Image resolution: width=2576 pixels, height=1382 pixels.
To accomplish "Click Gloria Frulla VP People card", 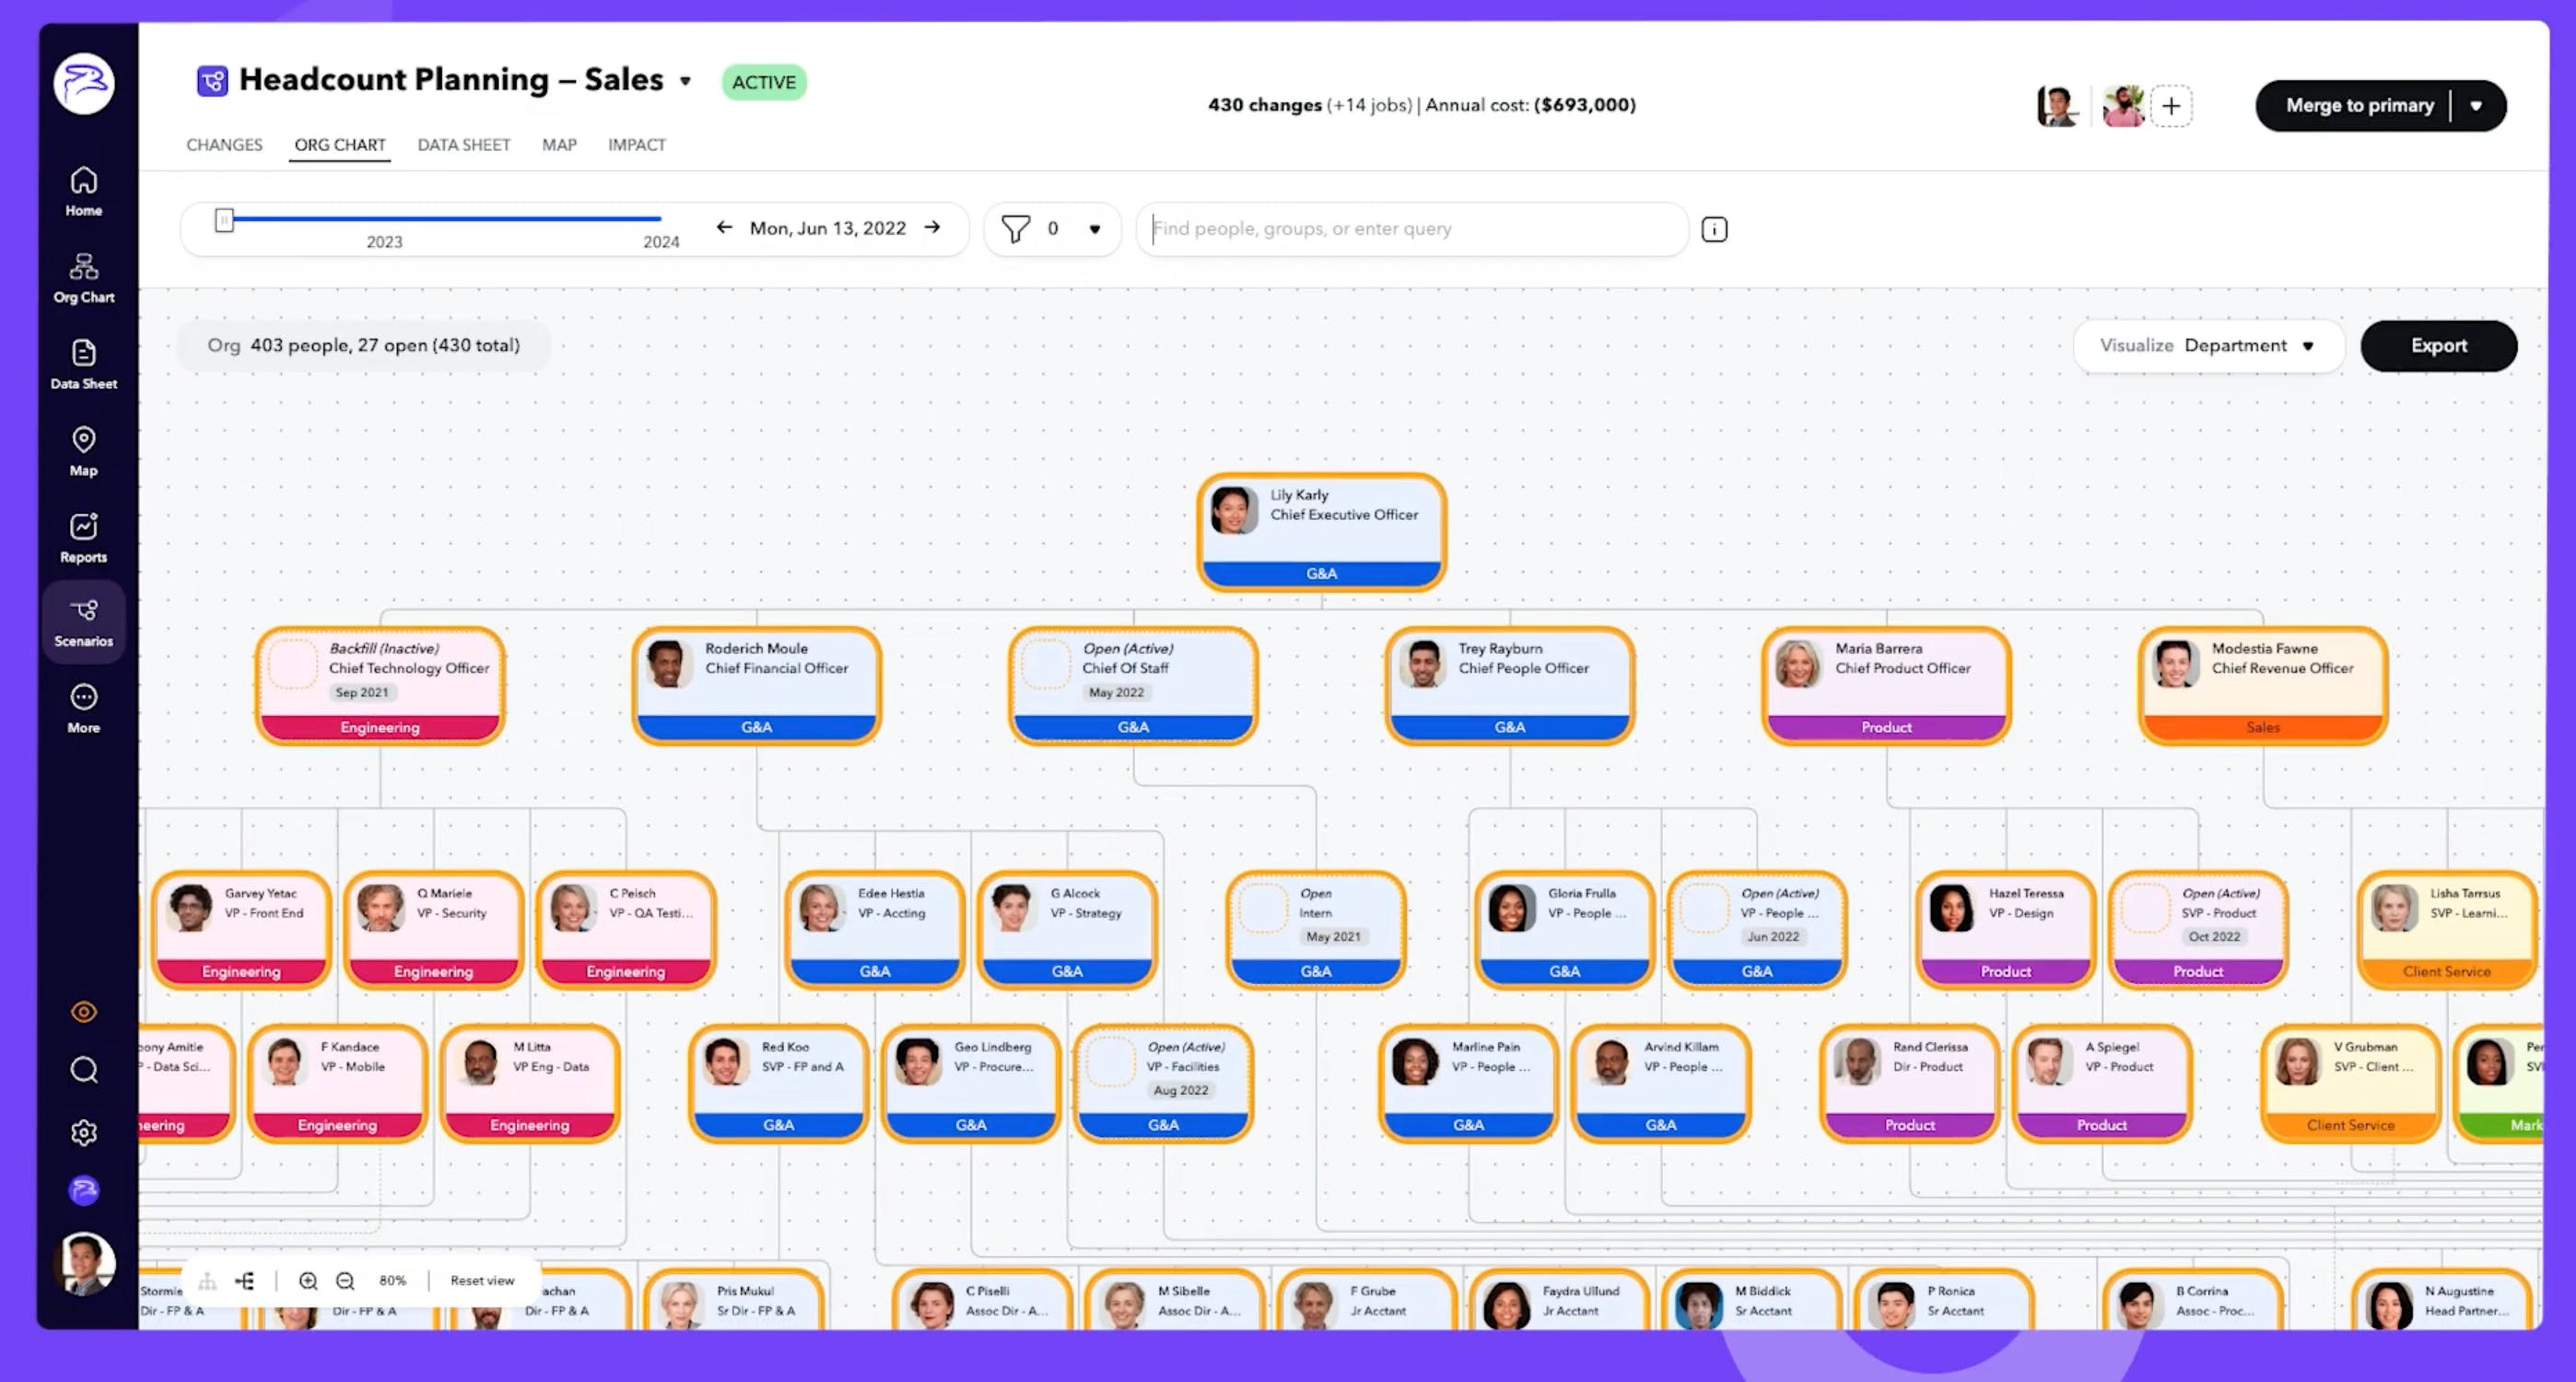I will coord(1565,930).
